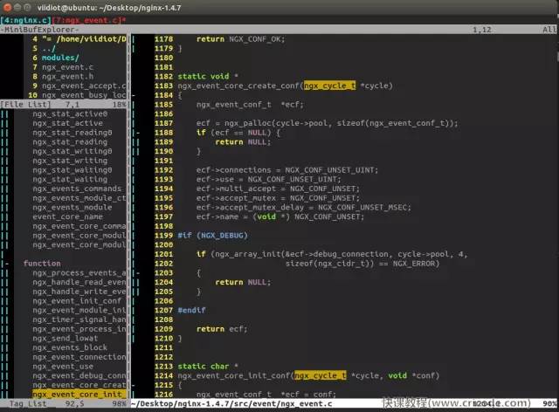This screenshot has width=559, height=412.
Task: Collapse the fold marker at line 1188
Action: [138, 133]
